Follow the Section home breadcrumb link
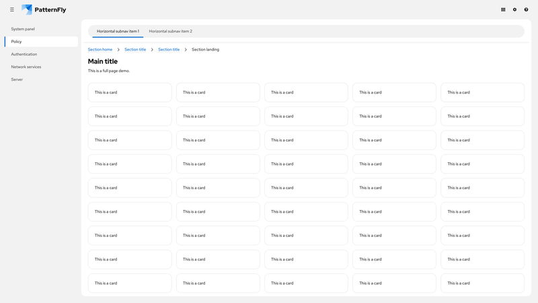The height and width of the screenshot is (303, 538). click(x=100, y=49)
